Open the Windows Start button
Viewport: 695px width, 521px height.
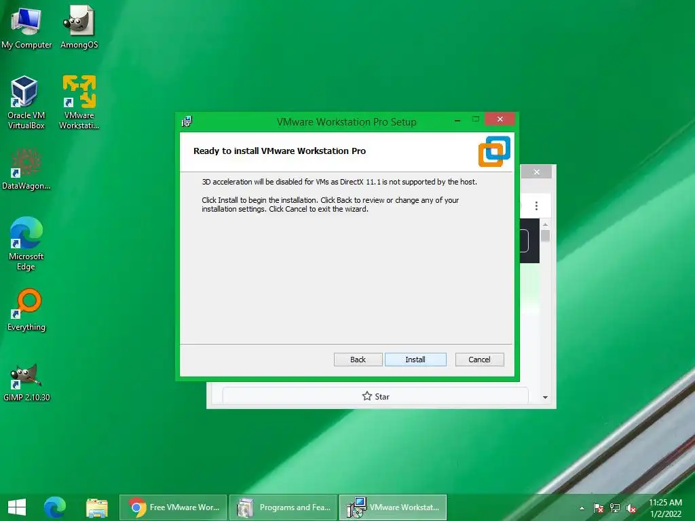17,507
